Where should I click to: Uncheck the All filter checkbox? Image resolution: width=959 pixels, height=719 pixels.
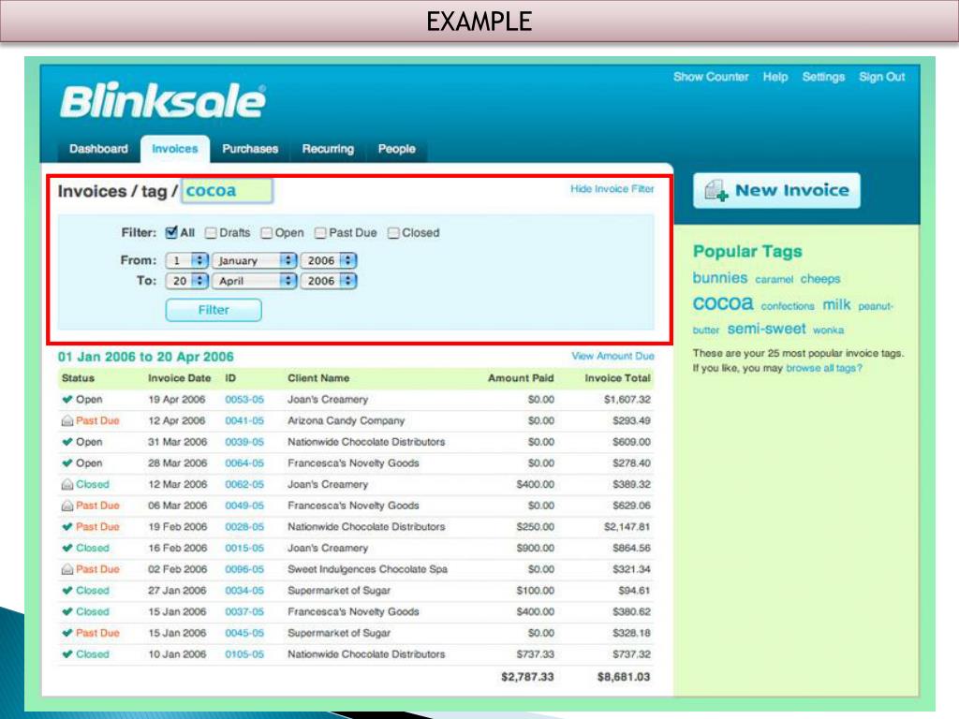pyautogui.click(x=172, y=232)
